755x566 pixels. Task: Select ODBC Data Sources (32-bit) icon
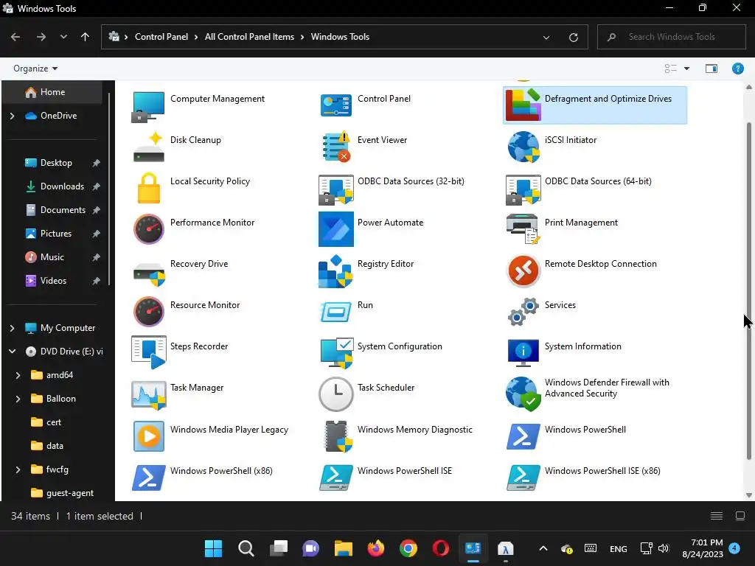(x=335, y=189)
